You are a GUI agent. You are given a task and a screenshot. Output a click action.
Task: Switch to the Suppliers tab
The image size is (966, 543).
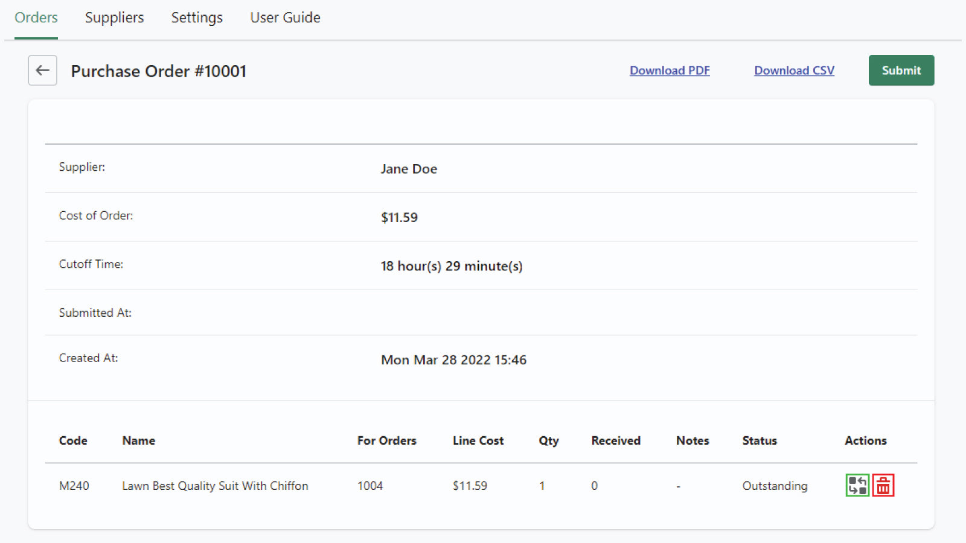pyautogui.click(x=114, y=17)
